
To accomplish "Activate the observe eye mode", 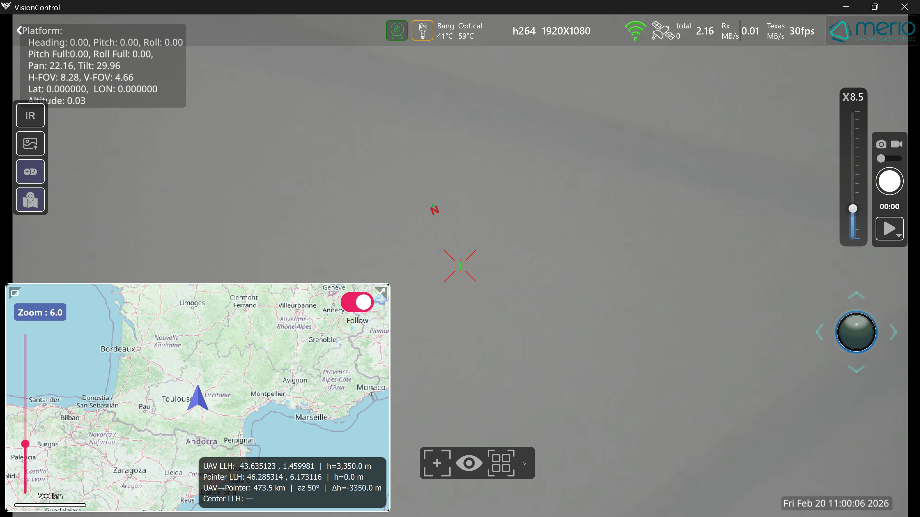I will 469,463.
